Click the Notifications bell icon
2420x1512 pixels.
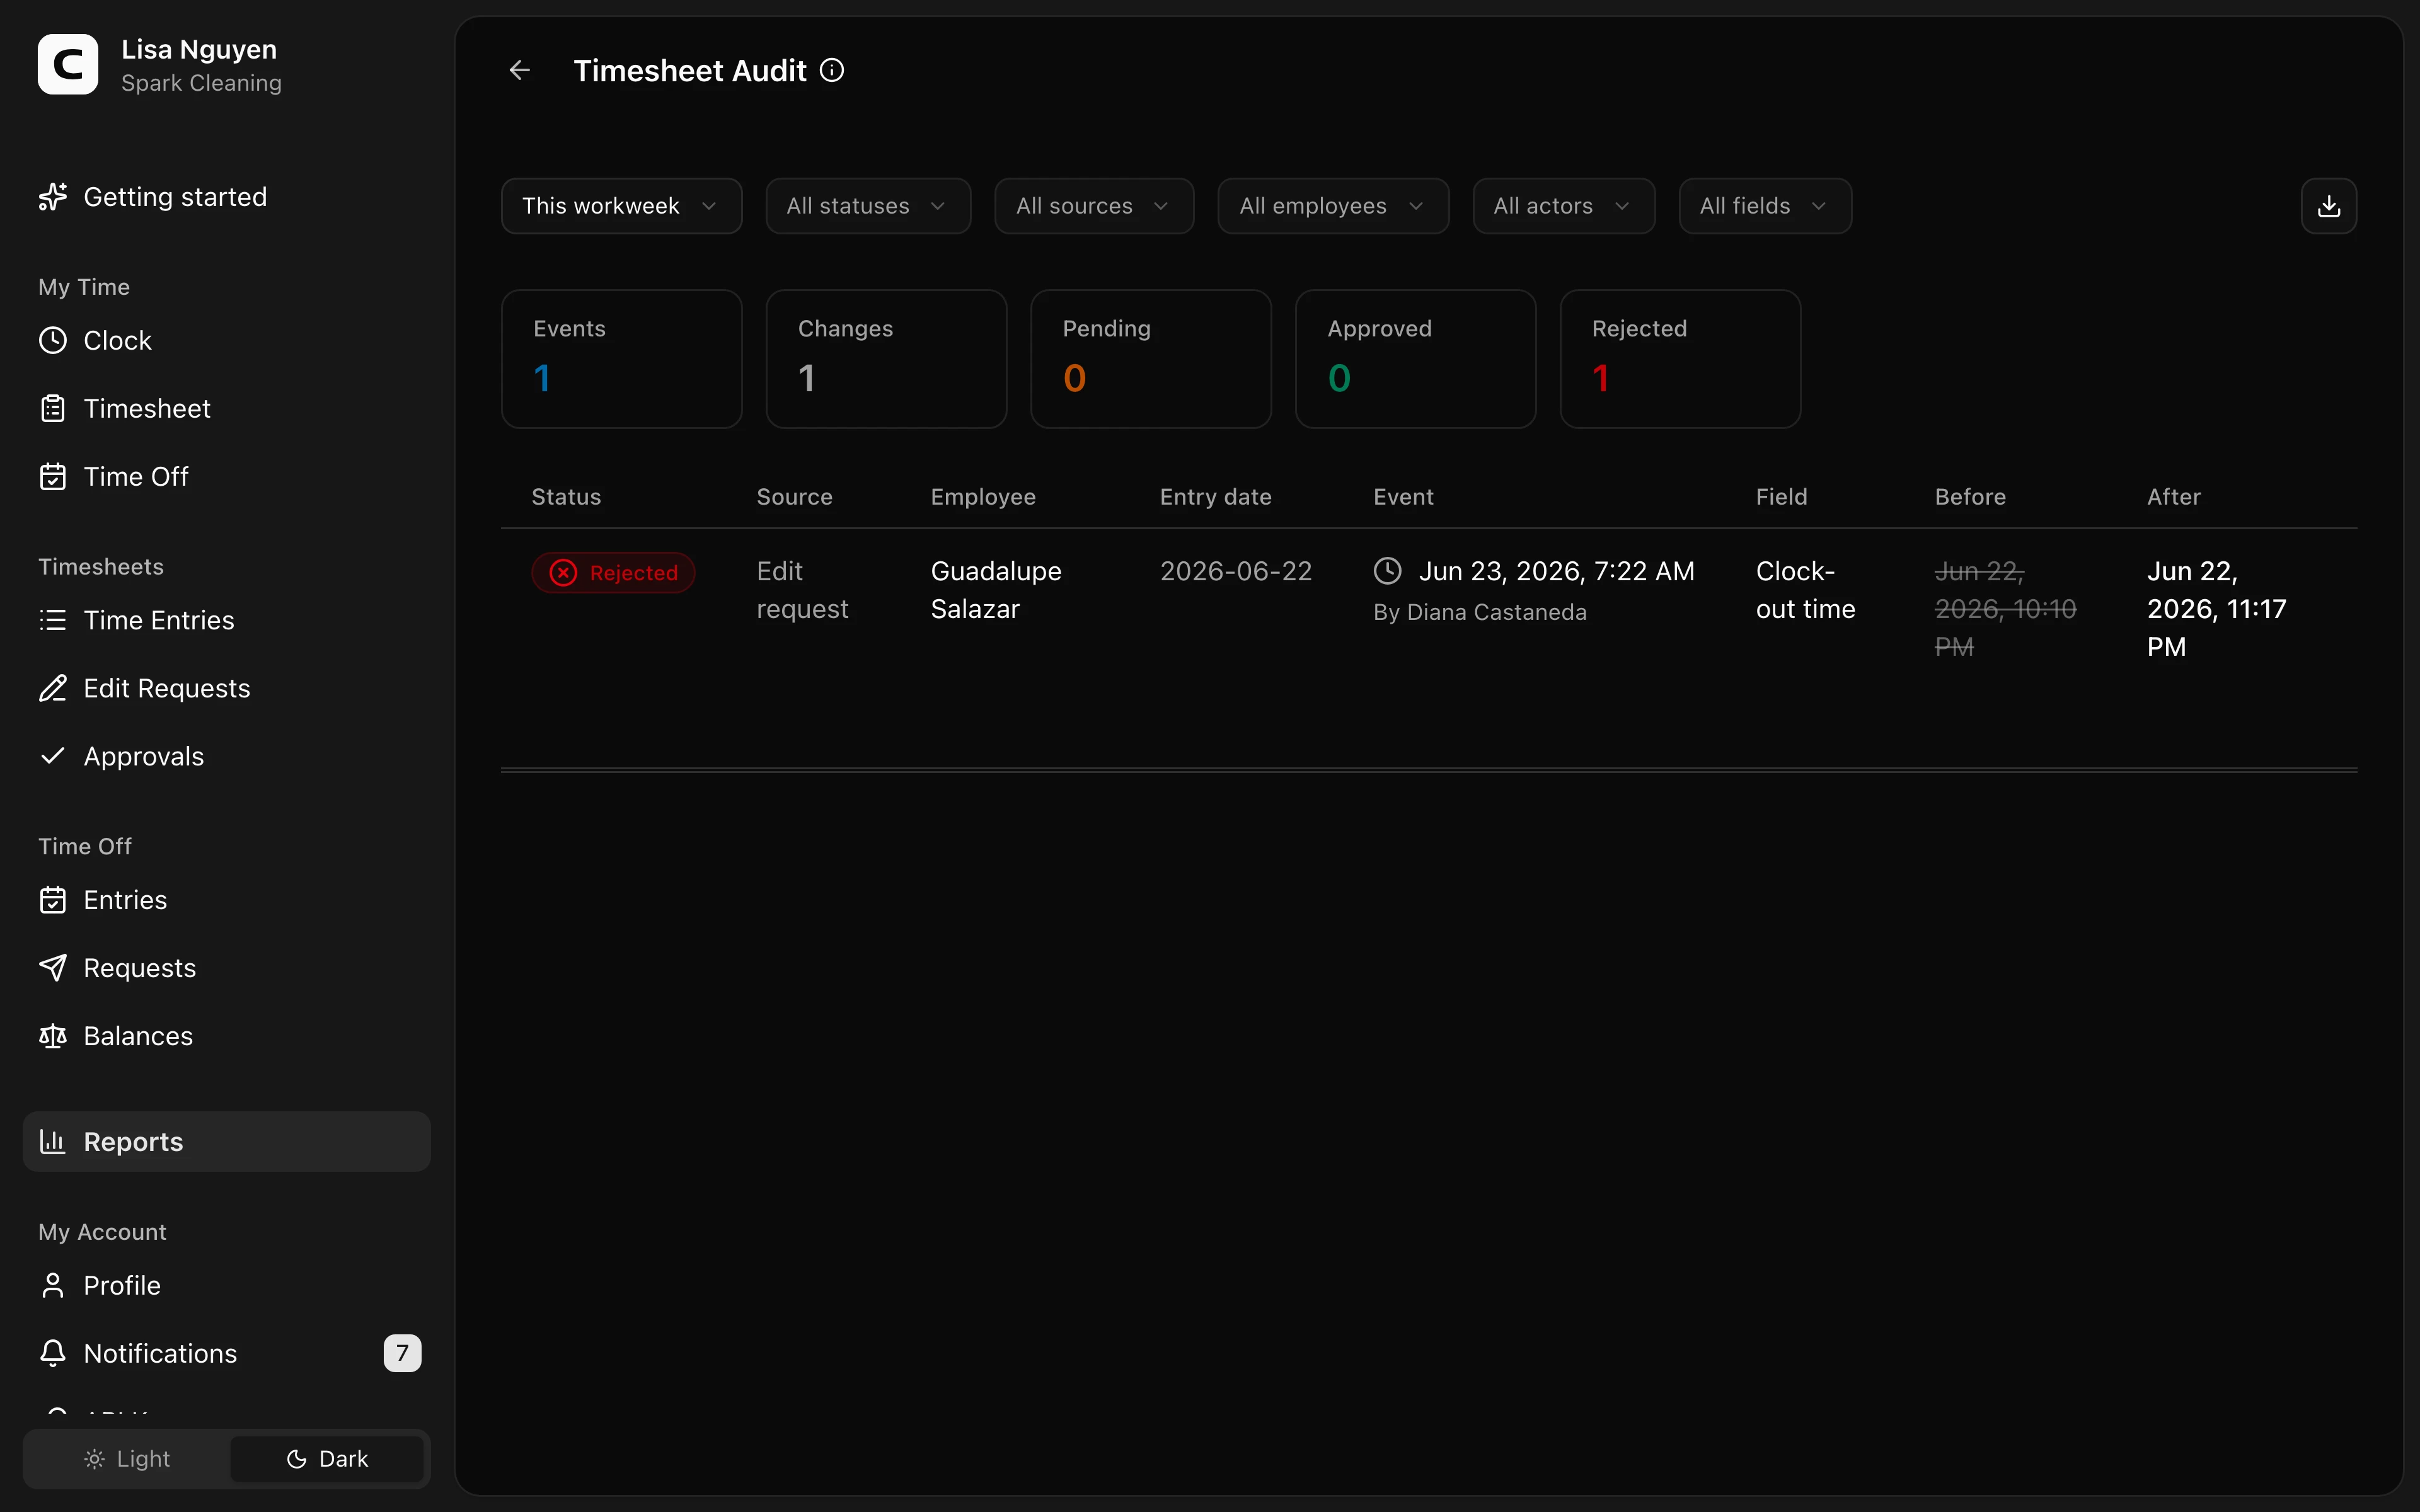[53, 1354]
